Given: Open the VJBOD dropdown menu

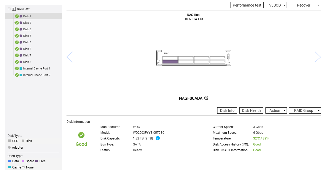Looking at the screenshot, I should pyautogui.click(x=276, y=5).
